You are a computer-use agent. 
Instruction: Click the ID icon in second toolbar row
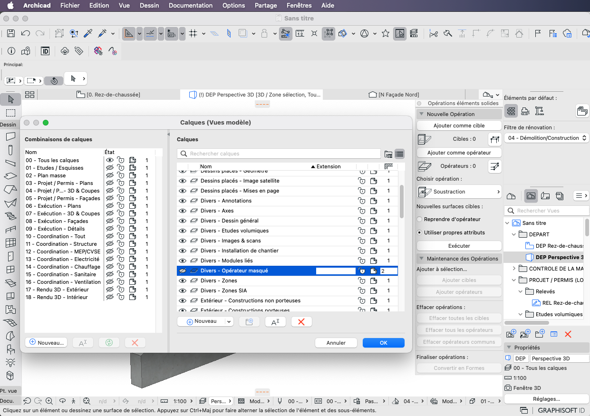point(45,51)
